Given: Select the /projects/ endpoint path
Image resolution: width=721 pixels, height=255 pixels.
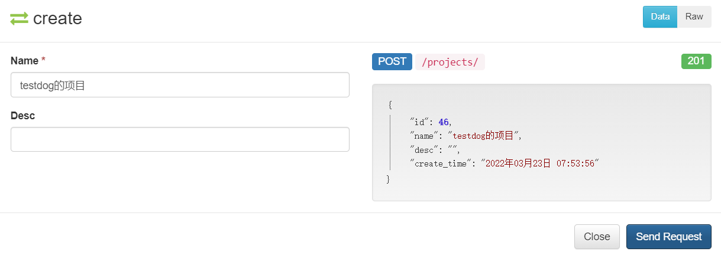Looking at the screenshot, I should click(450, 62).
